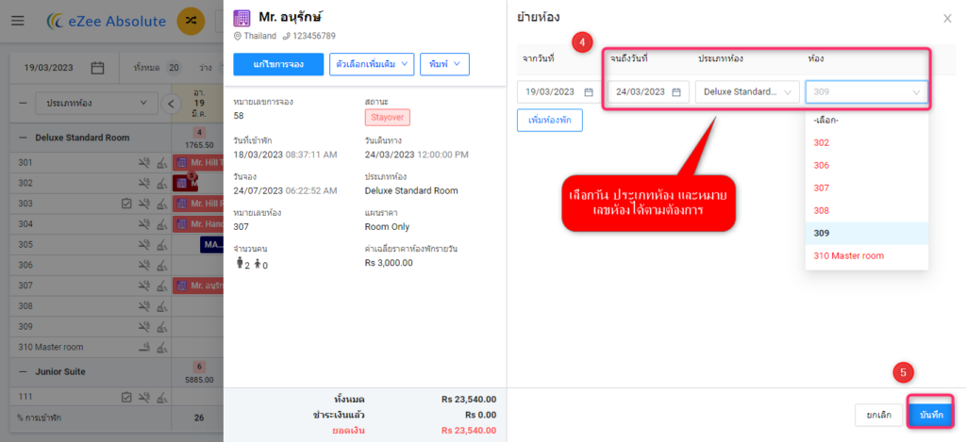
Task: Close the ย้ายห้อง panel
Action: click(947, 19)
